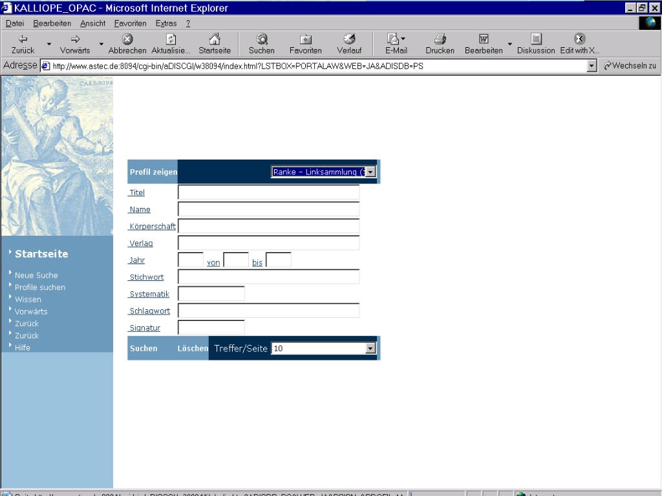Open the Diskussion toolbar icon
Viewport: 662px width, 496px height.
coord(536,39)
